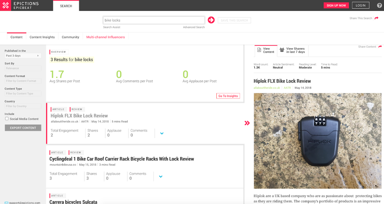Open the Community tab
The height and width of the screenshot is (204, 384).
70,37
